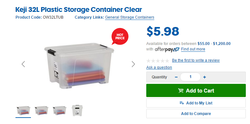Screen dimensions: 250x124
Task: Open General Storage Containers category link
Action: point(130,17)
